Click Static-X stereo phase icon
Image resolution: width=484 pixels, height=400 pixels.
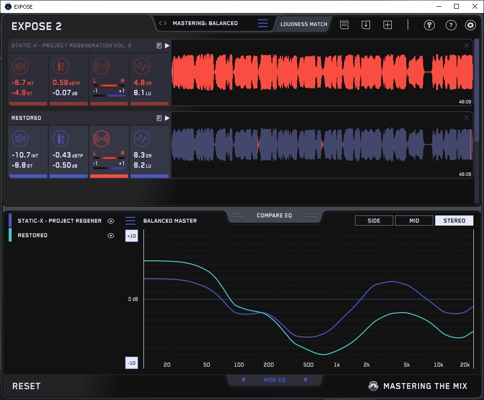pyautogui.click(x=101, y=66)
